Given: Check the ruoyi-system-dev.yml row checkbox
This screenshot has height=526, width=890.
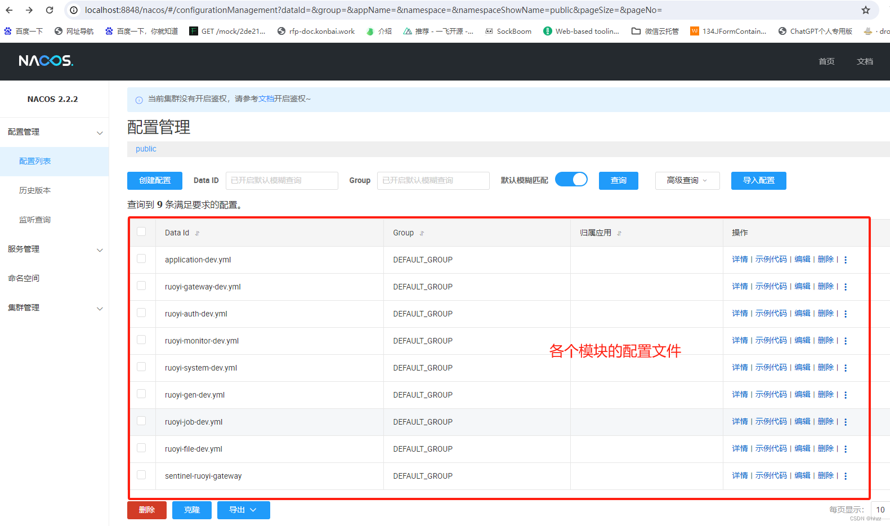Looking at the screenshot, I should click(x=141, y=367).
